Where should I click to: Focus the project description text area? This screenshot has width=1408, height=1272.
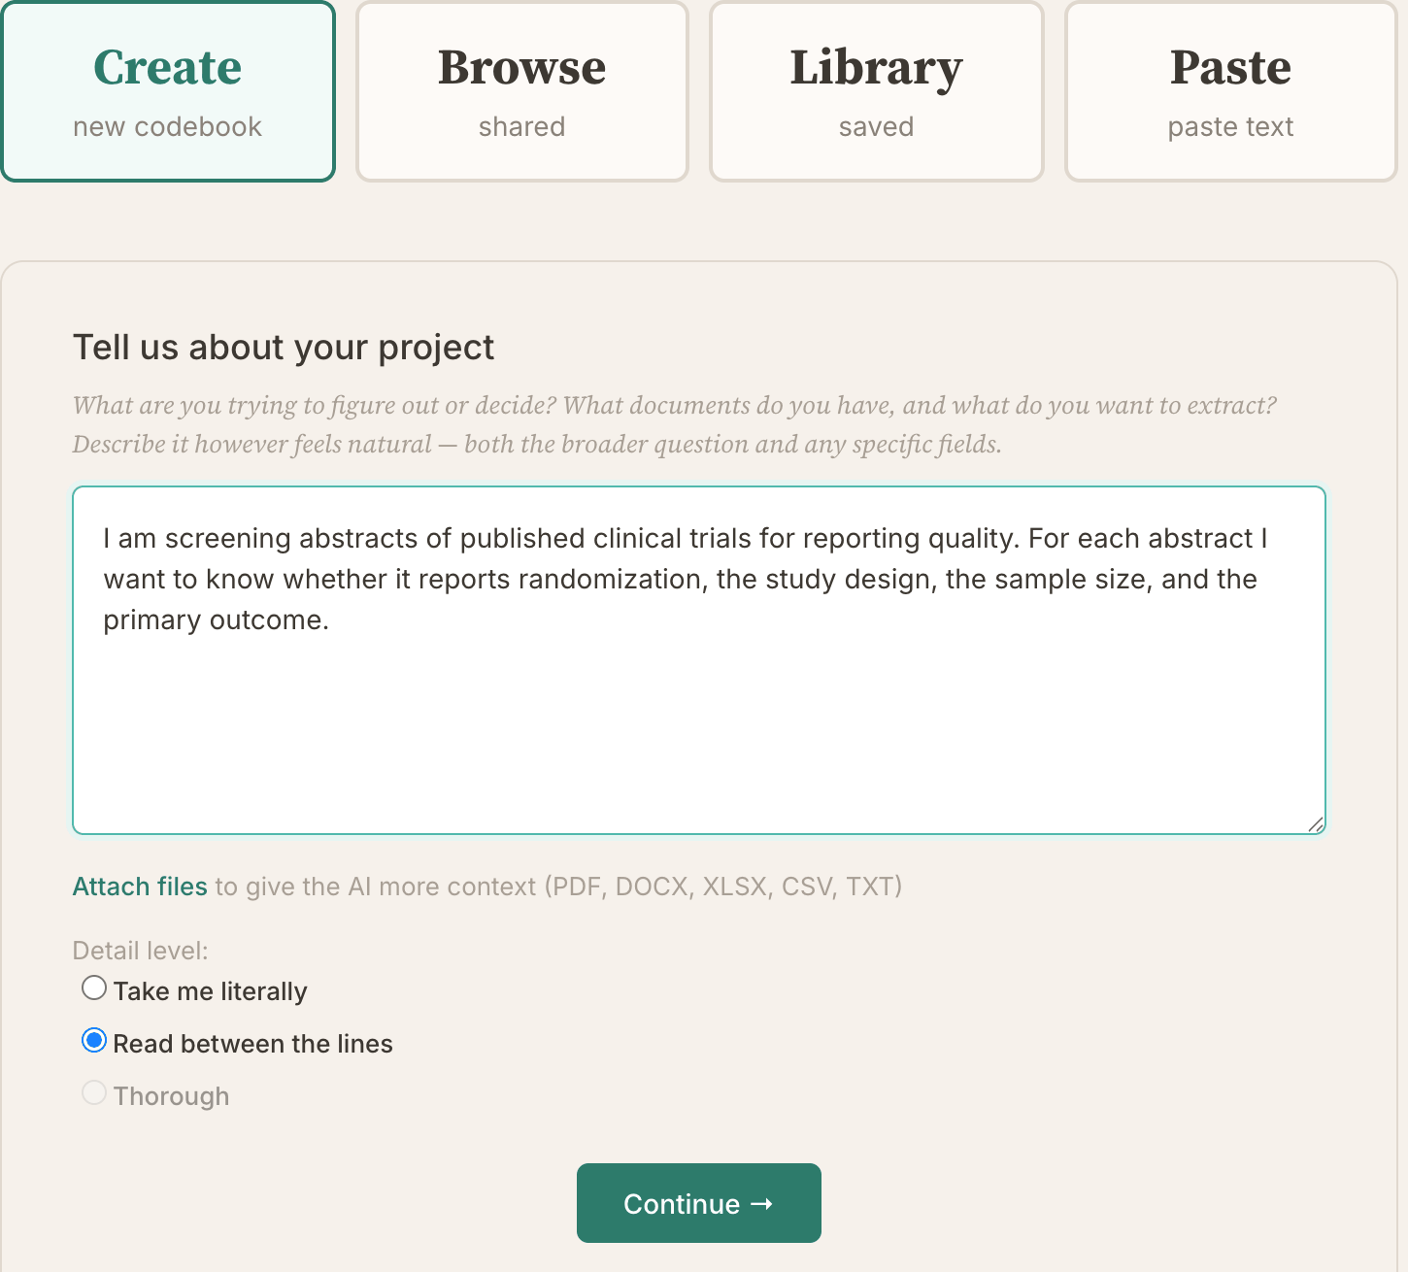pos(699,660)
